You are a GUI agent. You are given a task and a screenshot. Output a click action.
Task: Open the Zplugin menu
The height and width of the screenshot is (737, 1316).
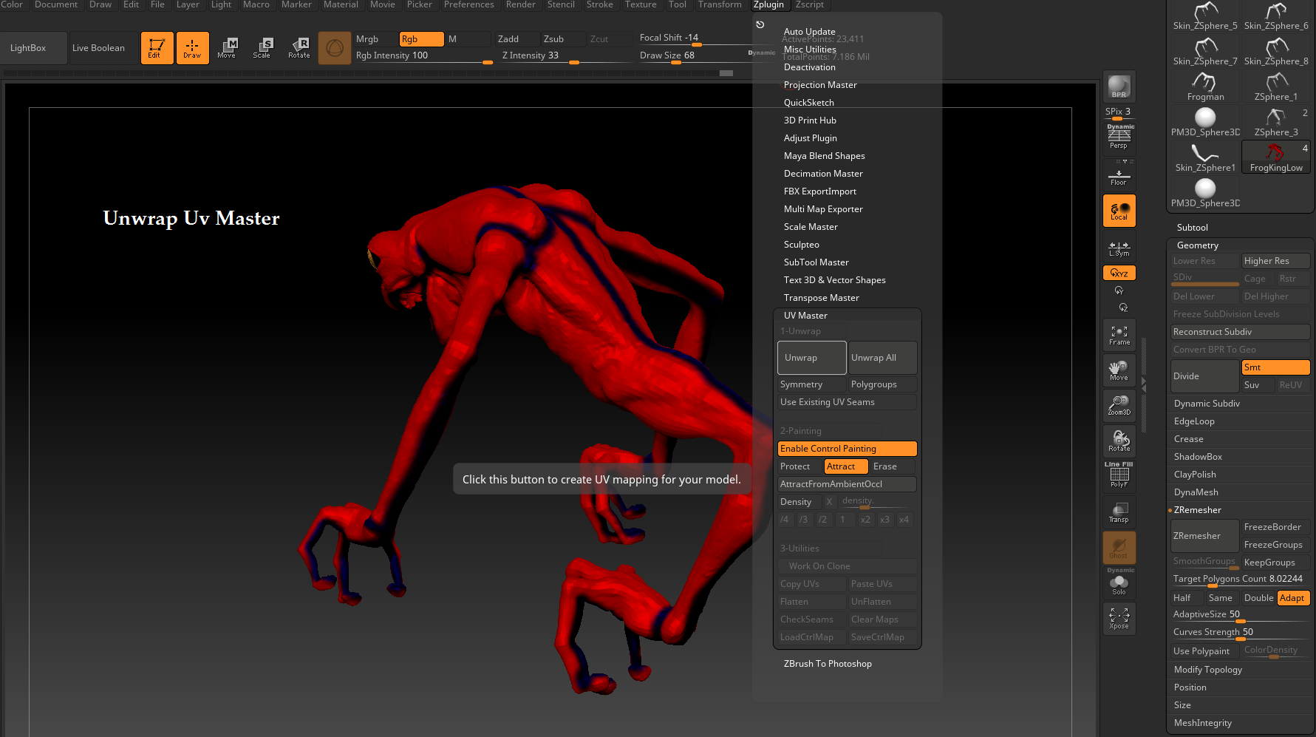pos(768,4)
